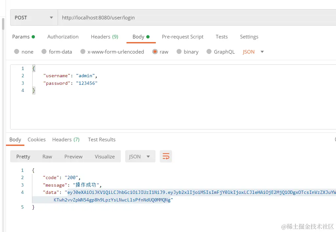
Task: Select the none body option
Action: (x=24, y=52)
